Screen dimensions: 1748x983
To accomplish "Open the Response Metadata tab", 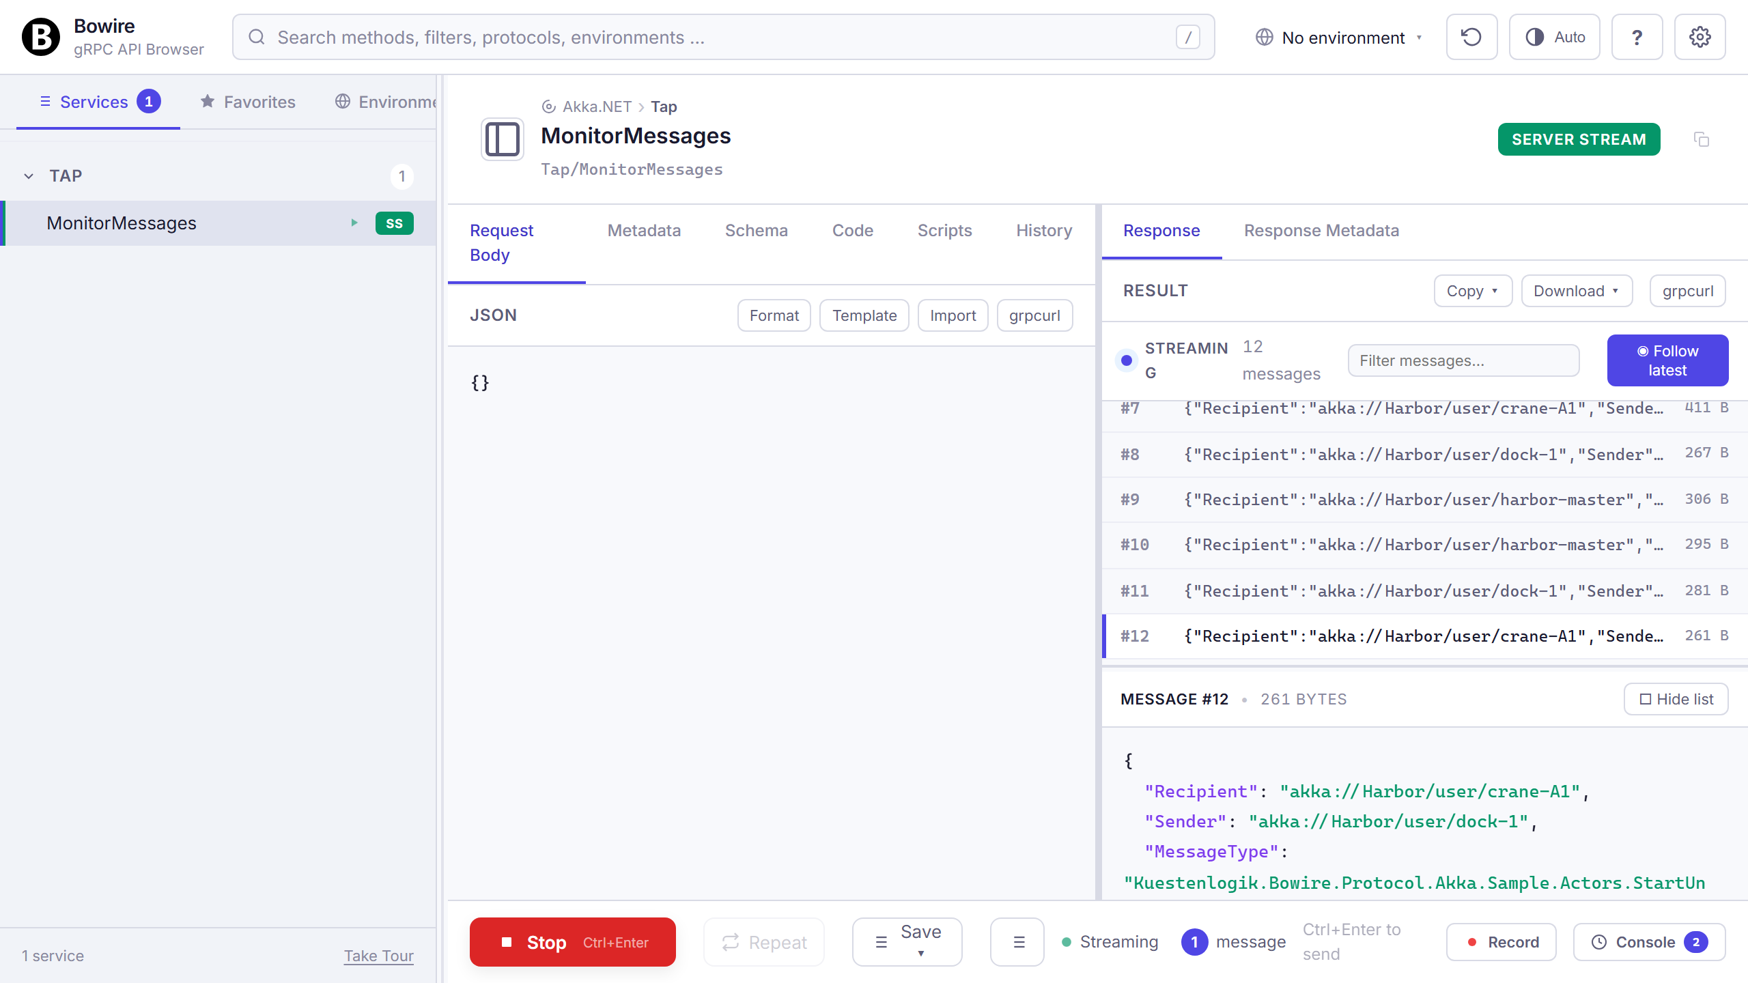I will [x=1322, y=231].
